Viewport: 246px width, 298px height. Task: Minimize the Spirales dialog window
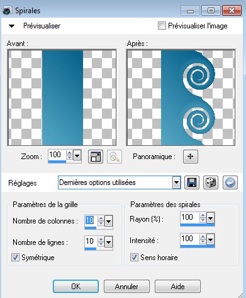pyautogui.click(x=190, y=11)
